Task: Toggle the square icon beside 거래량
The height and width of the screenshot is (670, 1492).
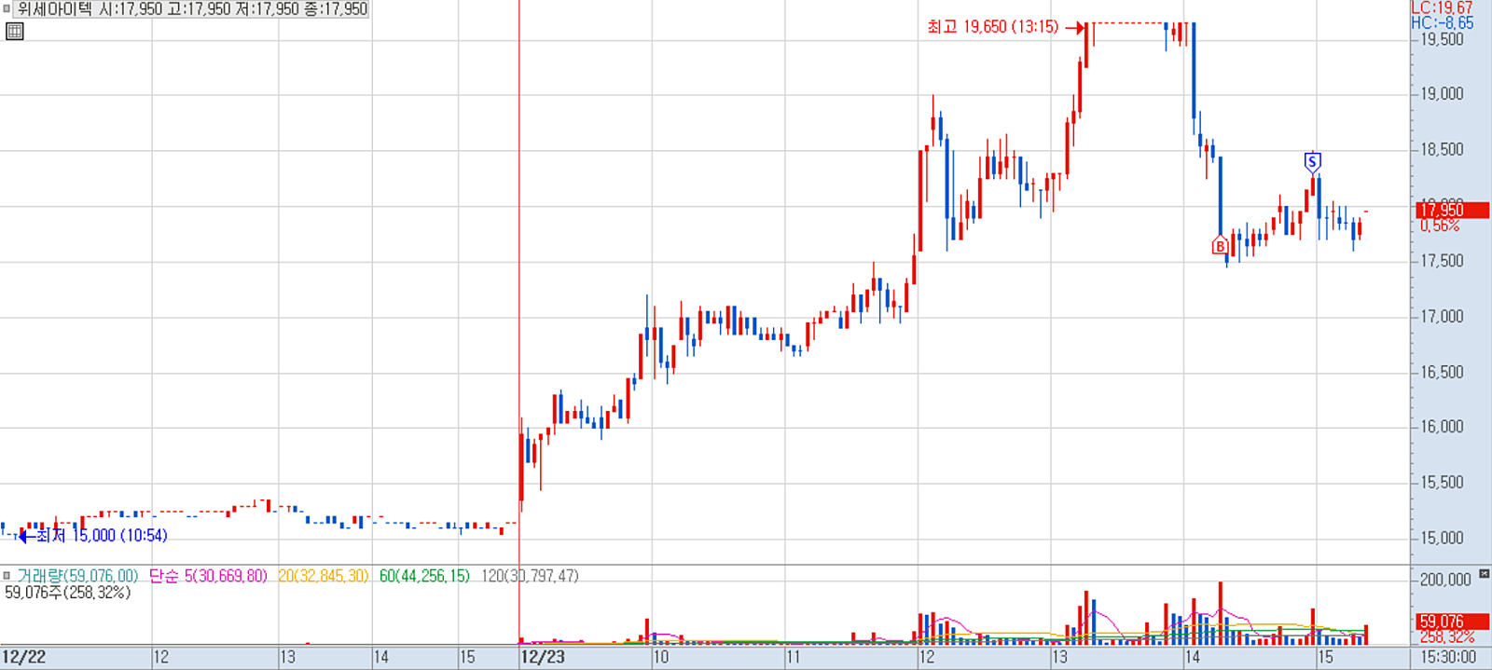Action: point(7,576)
